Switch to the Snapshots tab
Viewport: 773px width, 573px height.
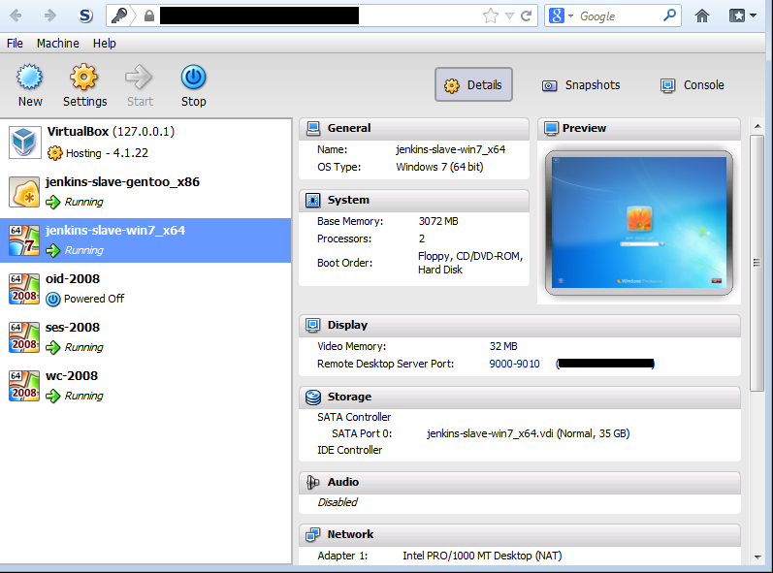(x=581, y=84)
